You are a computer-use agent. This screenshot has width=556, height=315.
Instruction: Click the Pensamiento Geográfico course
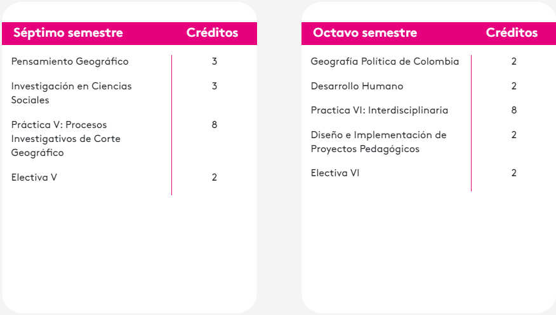pyautogui.click(x=70, y=61)
